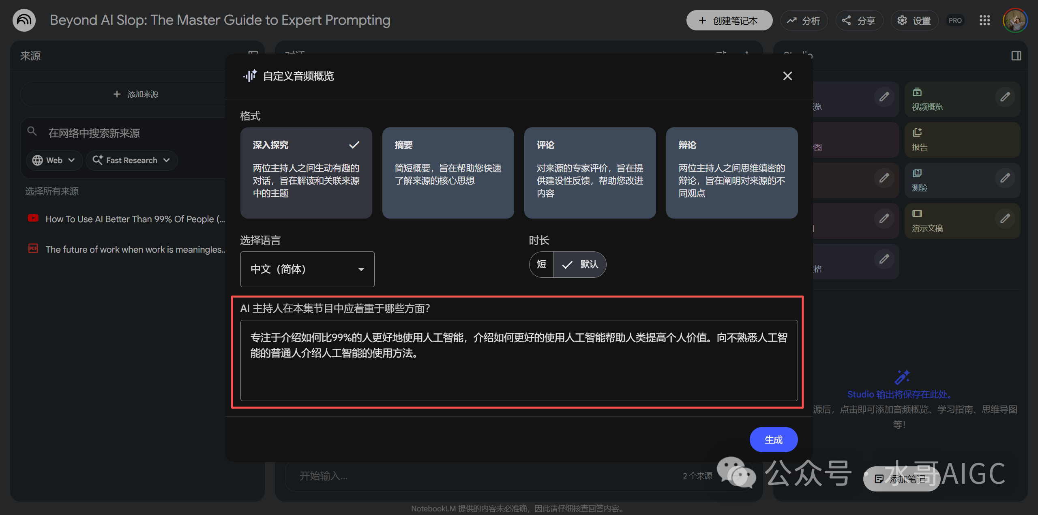Click the NotebookLM logo icon
Viewport: 1038px width, 515px height.
pos(24,20)
